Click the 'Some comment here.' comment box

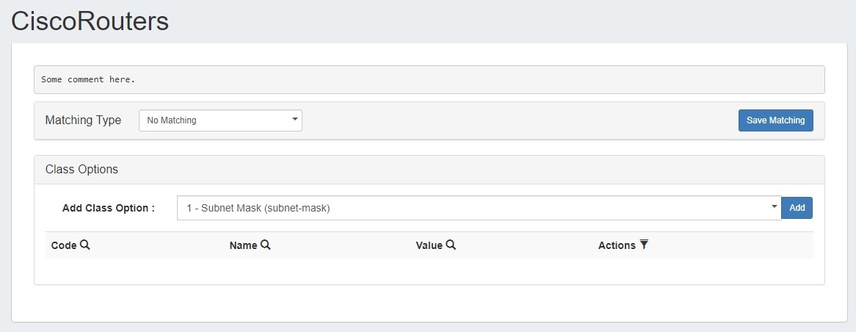(429, 79)
